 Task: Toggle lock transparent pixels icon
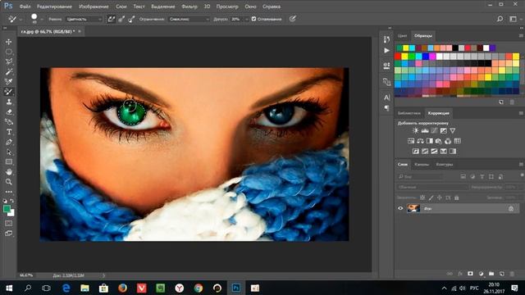tap(422, 197)
